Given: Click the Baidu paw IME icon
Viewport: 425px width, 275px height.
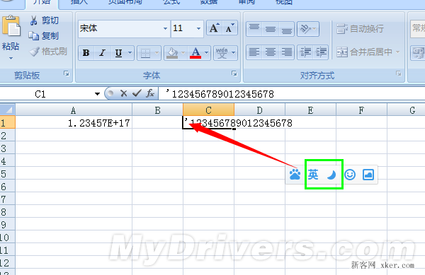Looking at the screenshot, I should (x=295, y=175).
